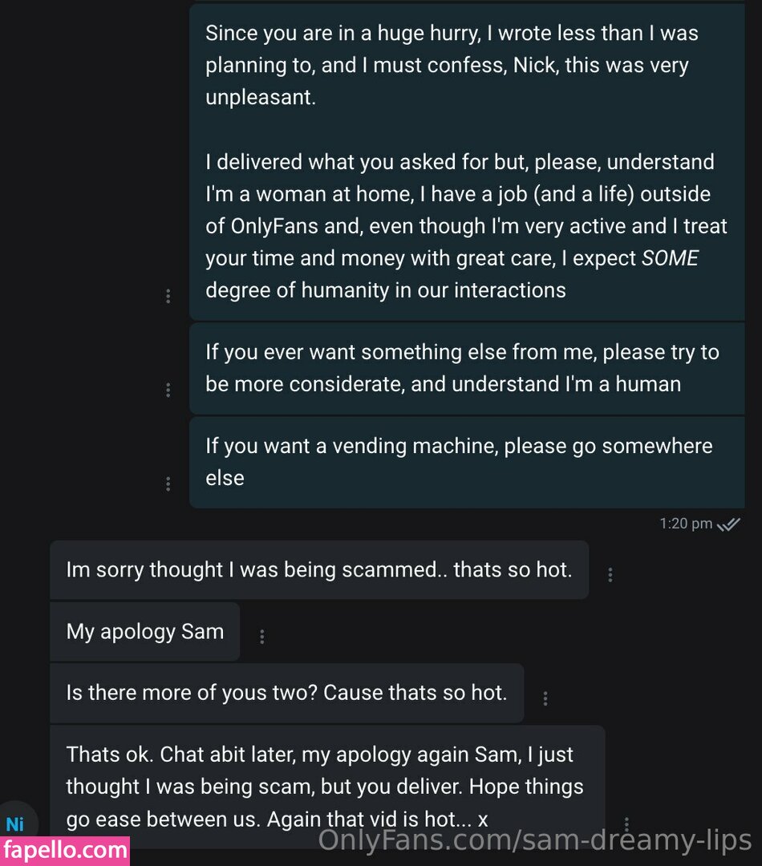
Task: Click the 1:20 pm timestamp
Action: tap(686, 524)
